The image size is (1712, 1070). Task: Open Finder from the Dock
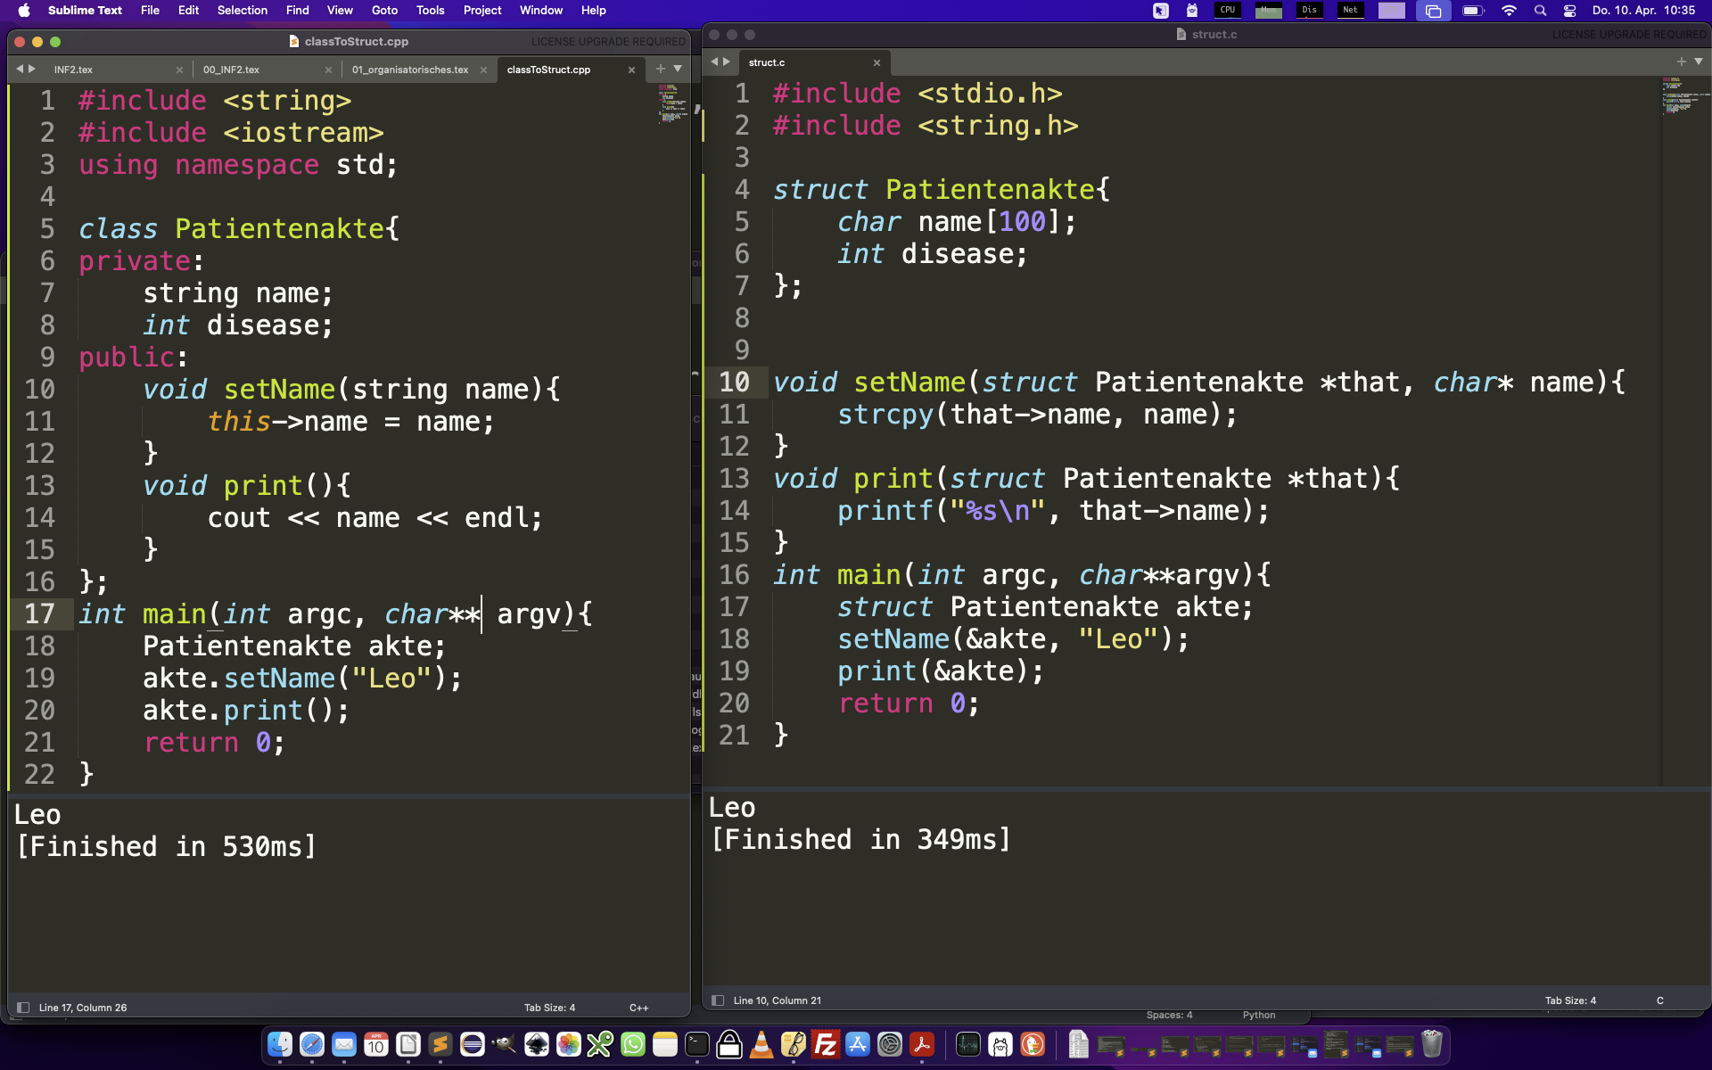tap(280, 1043)
